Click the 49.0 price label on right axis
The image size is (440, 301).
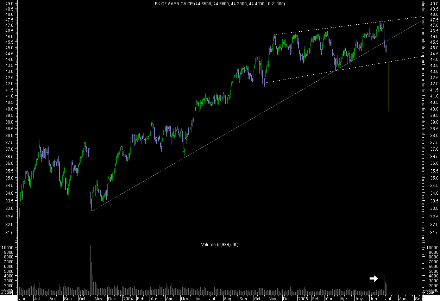click(x=434, y=4)
